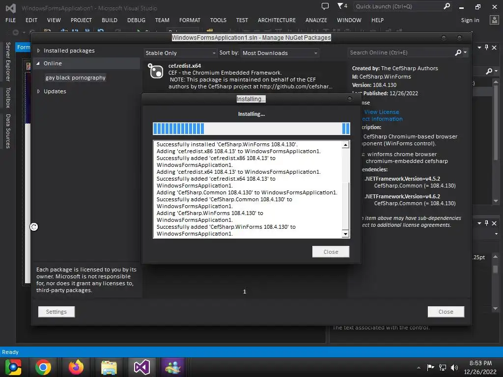
Task: Open the Toolbox side tab
Action: pos(8,98)
